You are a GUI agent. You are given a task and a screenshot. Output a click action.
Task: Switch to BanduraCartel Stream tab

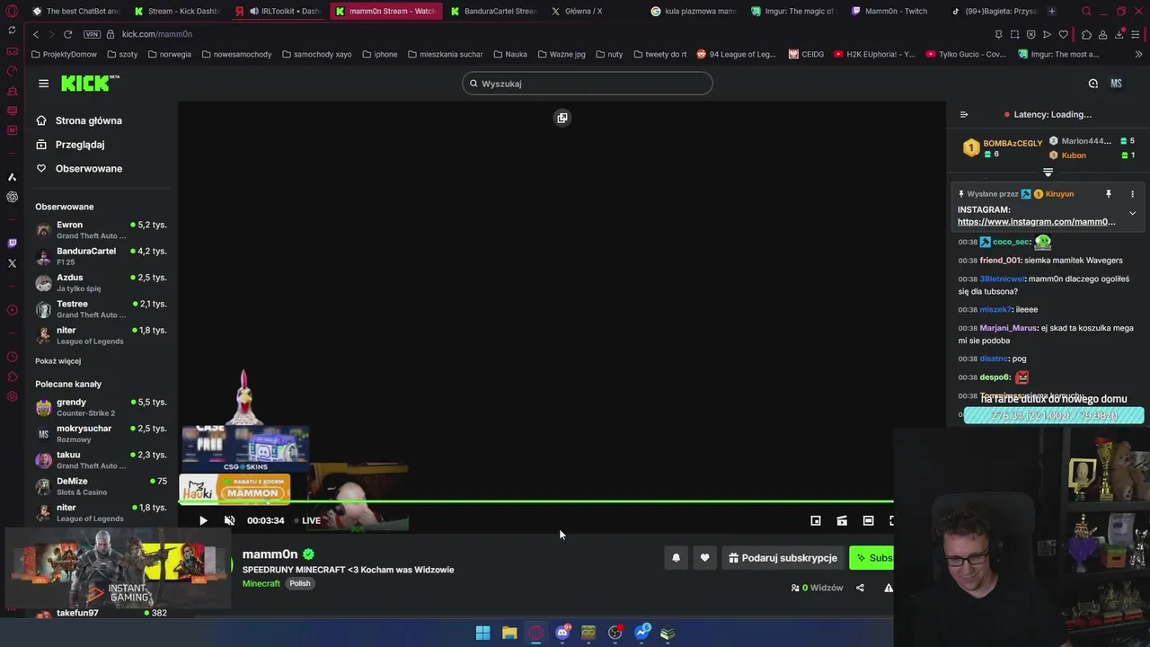pos(494,11)
